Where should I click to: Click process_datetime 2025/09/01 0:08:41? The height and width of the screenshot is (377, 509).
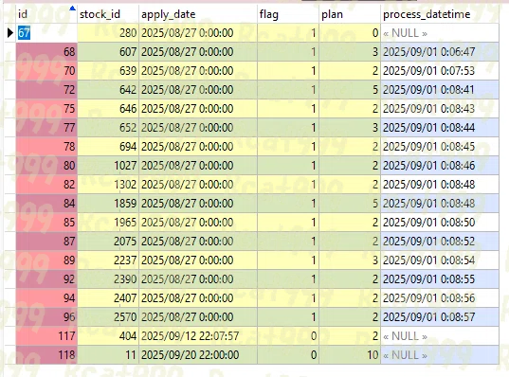[x=440, y=90]
